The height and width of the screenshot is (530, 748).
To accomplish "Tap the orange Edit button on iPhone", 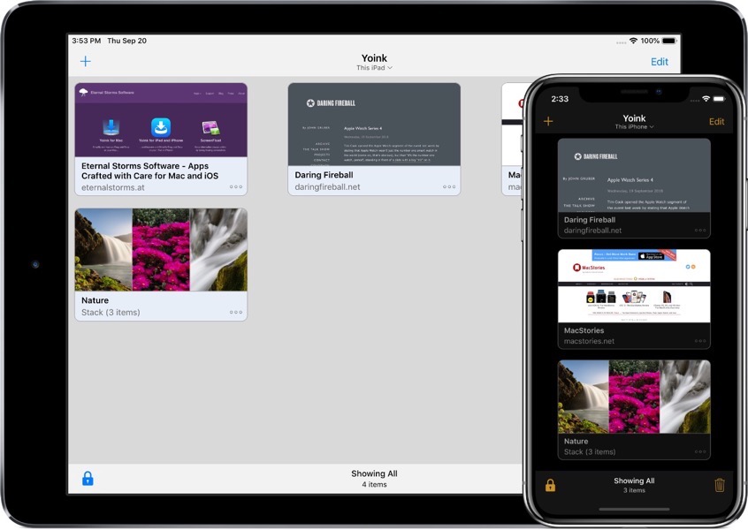I will [x=716, y=122].
